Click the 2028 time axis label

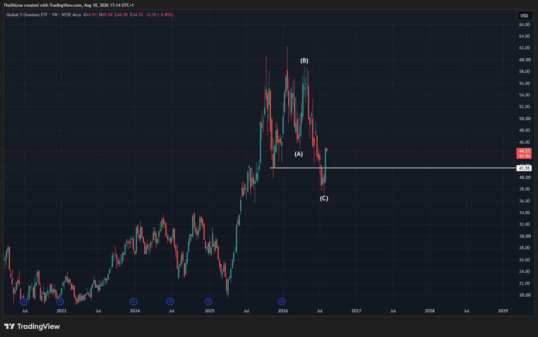(430, 310)
